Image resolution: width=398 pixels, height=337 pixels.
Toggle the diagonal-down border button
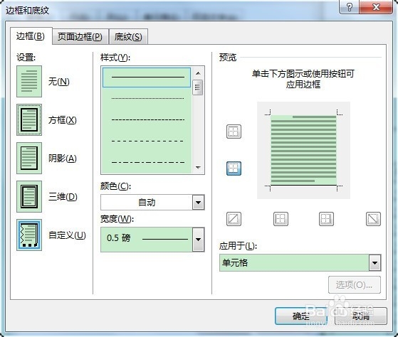click(x=373, y=219)
